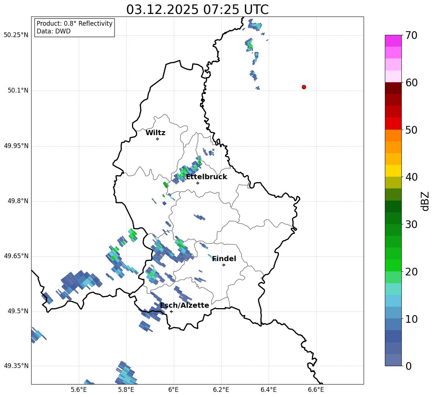
Task: Click the colorbar tick label 10
Action: coord(411,319)
